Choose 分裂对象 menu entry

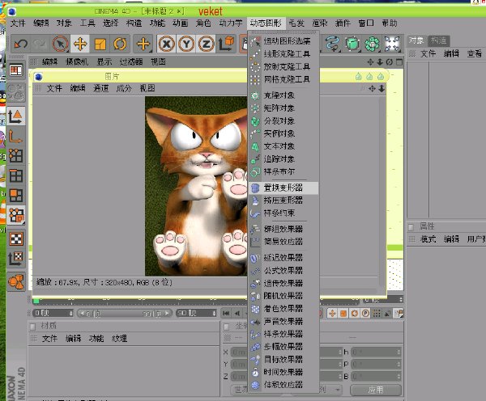coord(283,120)
